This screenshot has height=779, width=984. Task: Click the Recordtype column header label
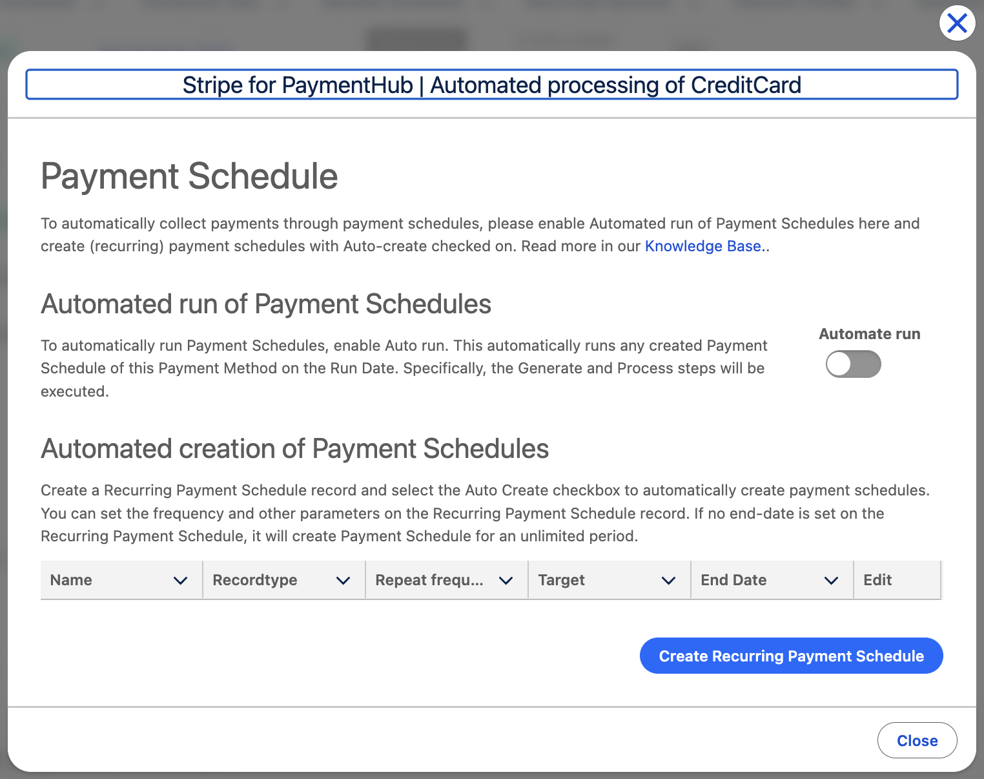[x=255, y=580]
